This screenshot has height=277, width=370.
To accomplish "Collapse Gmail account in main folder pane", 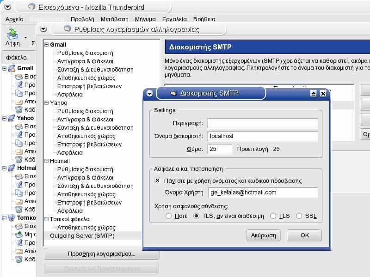I will [x=5, y=68].
